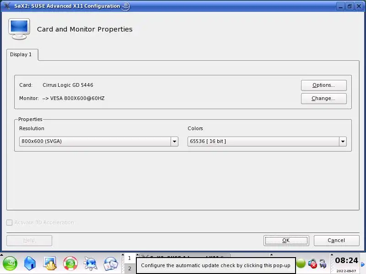Maximize the SaX2 configuration window
This screenshot has width=366, height=274.
coord(350,6)
